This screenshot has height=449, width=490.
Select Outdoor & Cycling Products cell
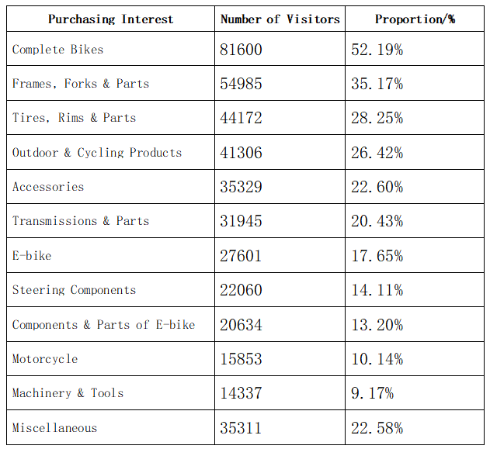tap(97, 153)
